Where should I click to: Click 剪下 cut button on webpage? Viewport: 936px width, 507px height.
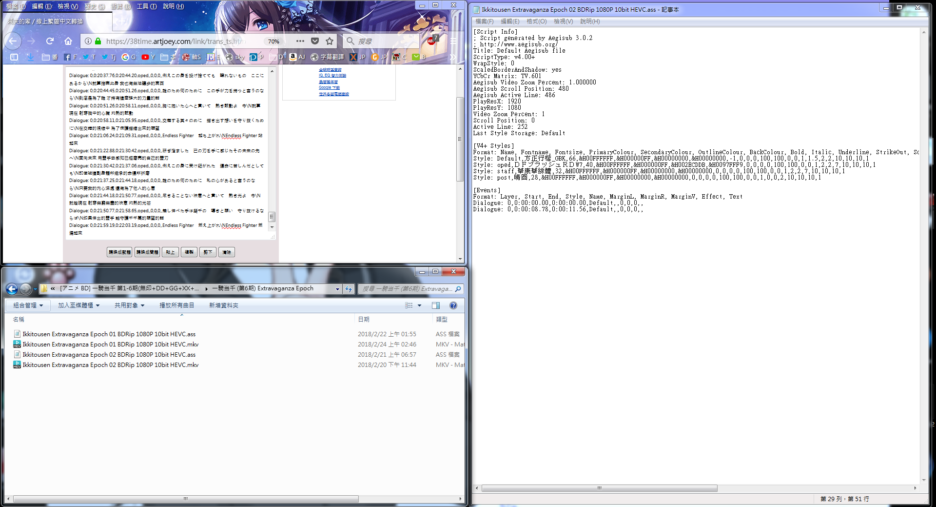pyautogui.click(x=208, y=252)
